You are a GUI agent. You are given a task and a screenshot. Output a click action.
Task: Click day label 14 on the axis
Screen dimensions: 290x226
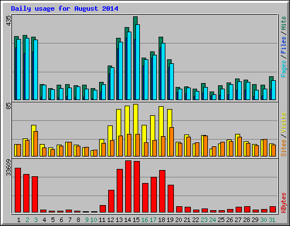(127, 220)
